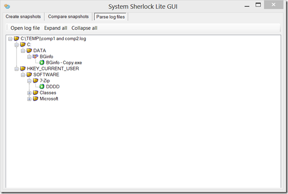Expand the Microsoft registry node
288x194 pixels.
[29, 99]
